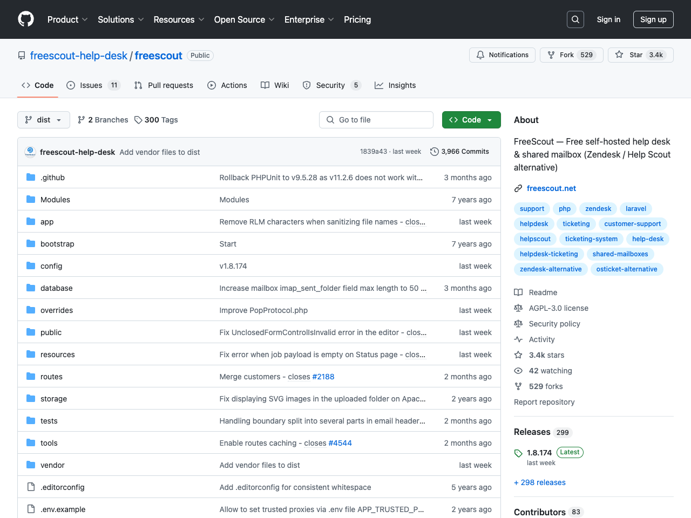Switch to the Actions tab
Viewport: 691px width, 518px height.
tap(227, 85)
